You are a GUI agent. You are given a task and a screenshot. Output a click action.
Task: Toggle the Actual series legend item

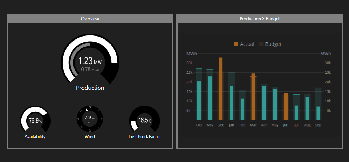pos(244,44)
